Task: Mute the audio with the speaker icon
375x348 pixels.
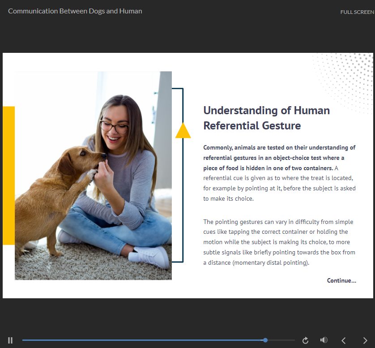Action: [x=324, y=340]
